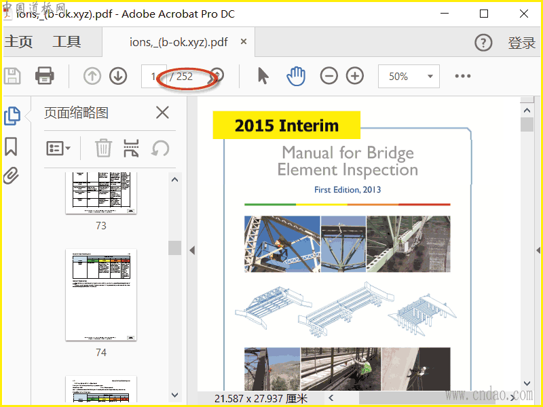
Task: Close the ions,_(b-ok.xyz).pdf document tab
Action: pyautogui.click(x=244, y=41)
